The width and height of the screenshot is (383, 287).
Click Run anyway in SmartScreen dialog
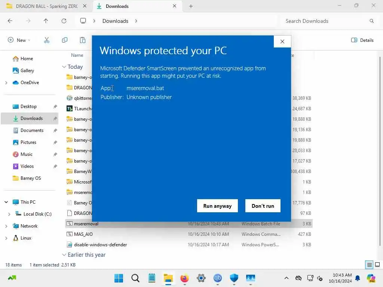[217, 206]
